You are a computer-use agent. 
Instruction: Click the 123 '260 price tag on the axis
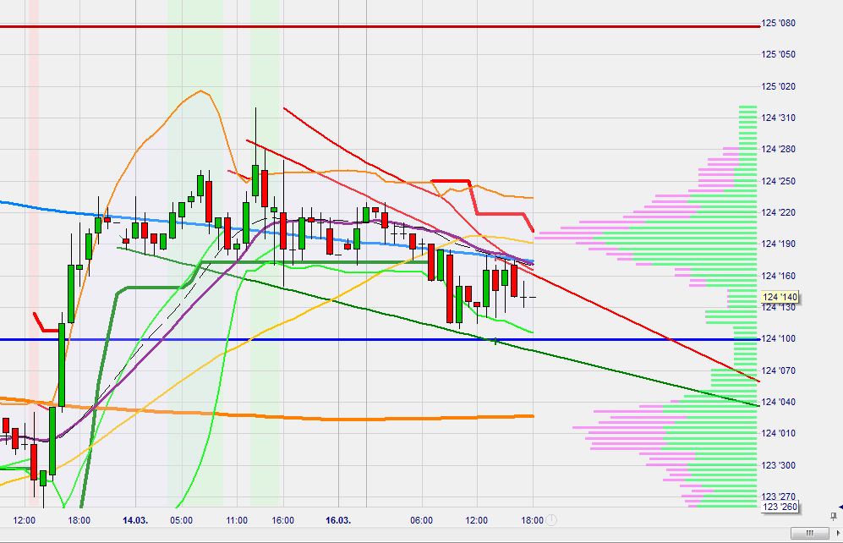coord(780,507)
